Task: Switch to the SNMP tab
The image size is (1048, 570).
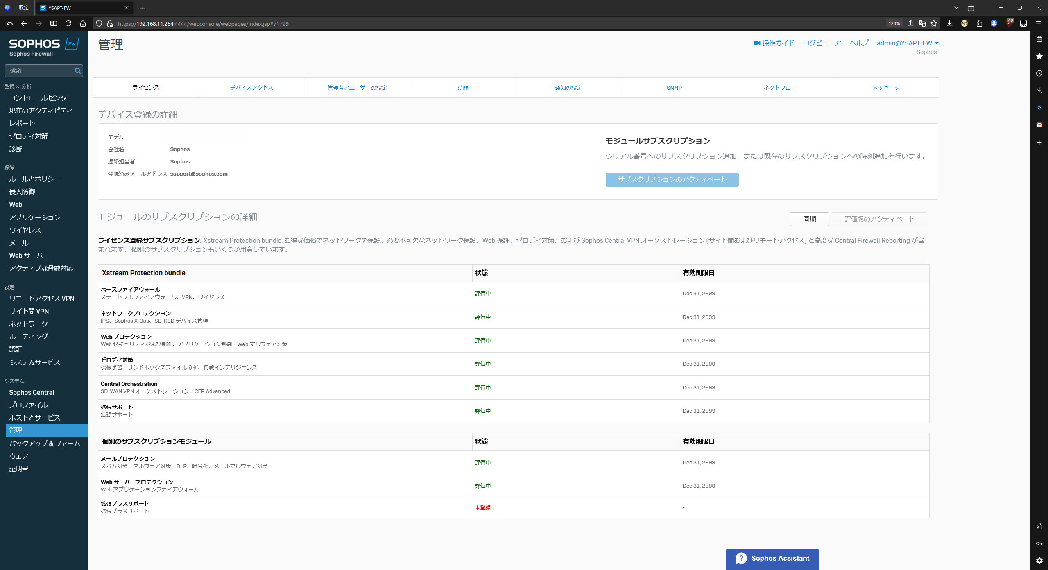Action: (x=674, y=88)
